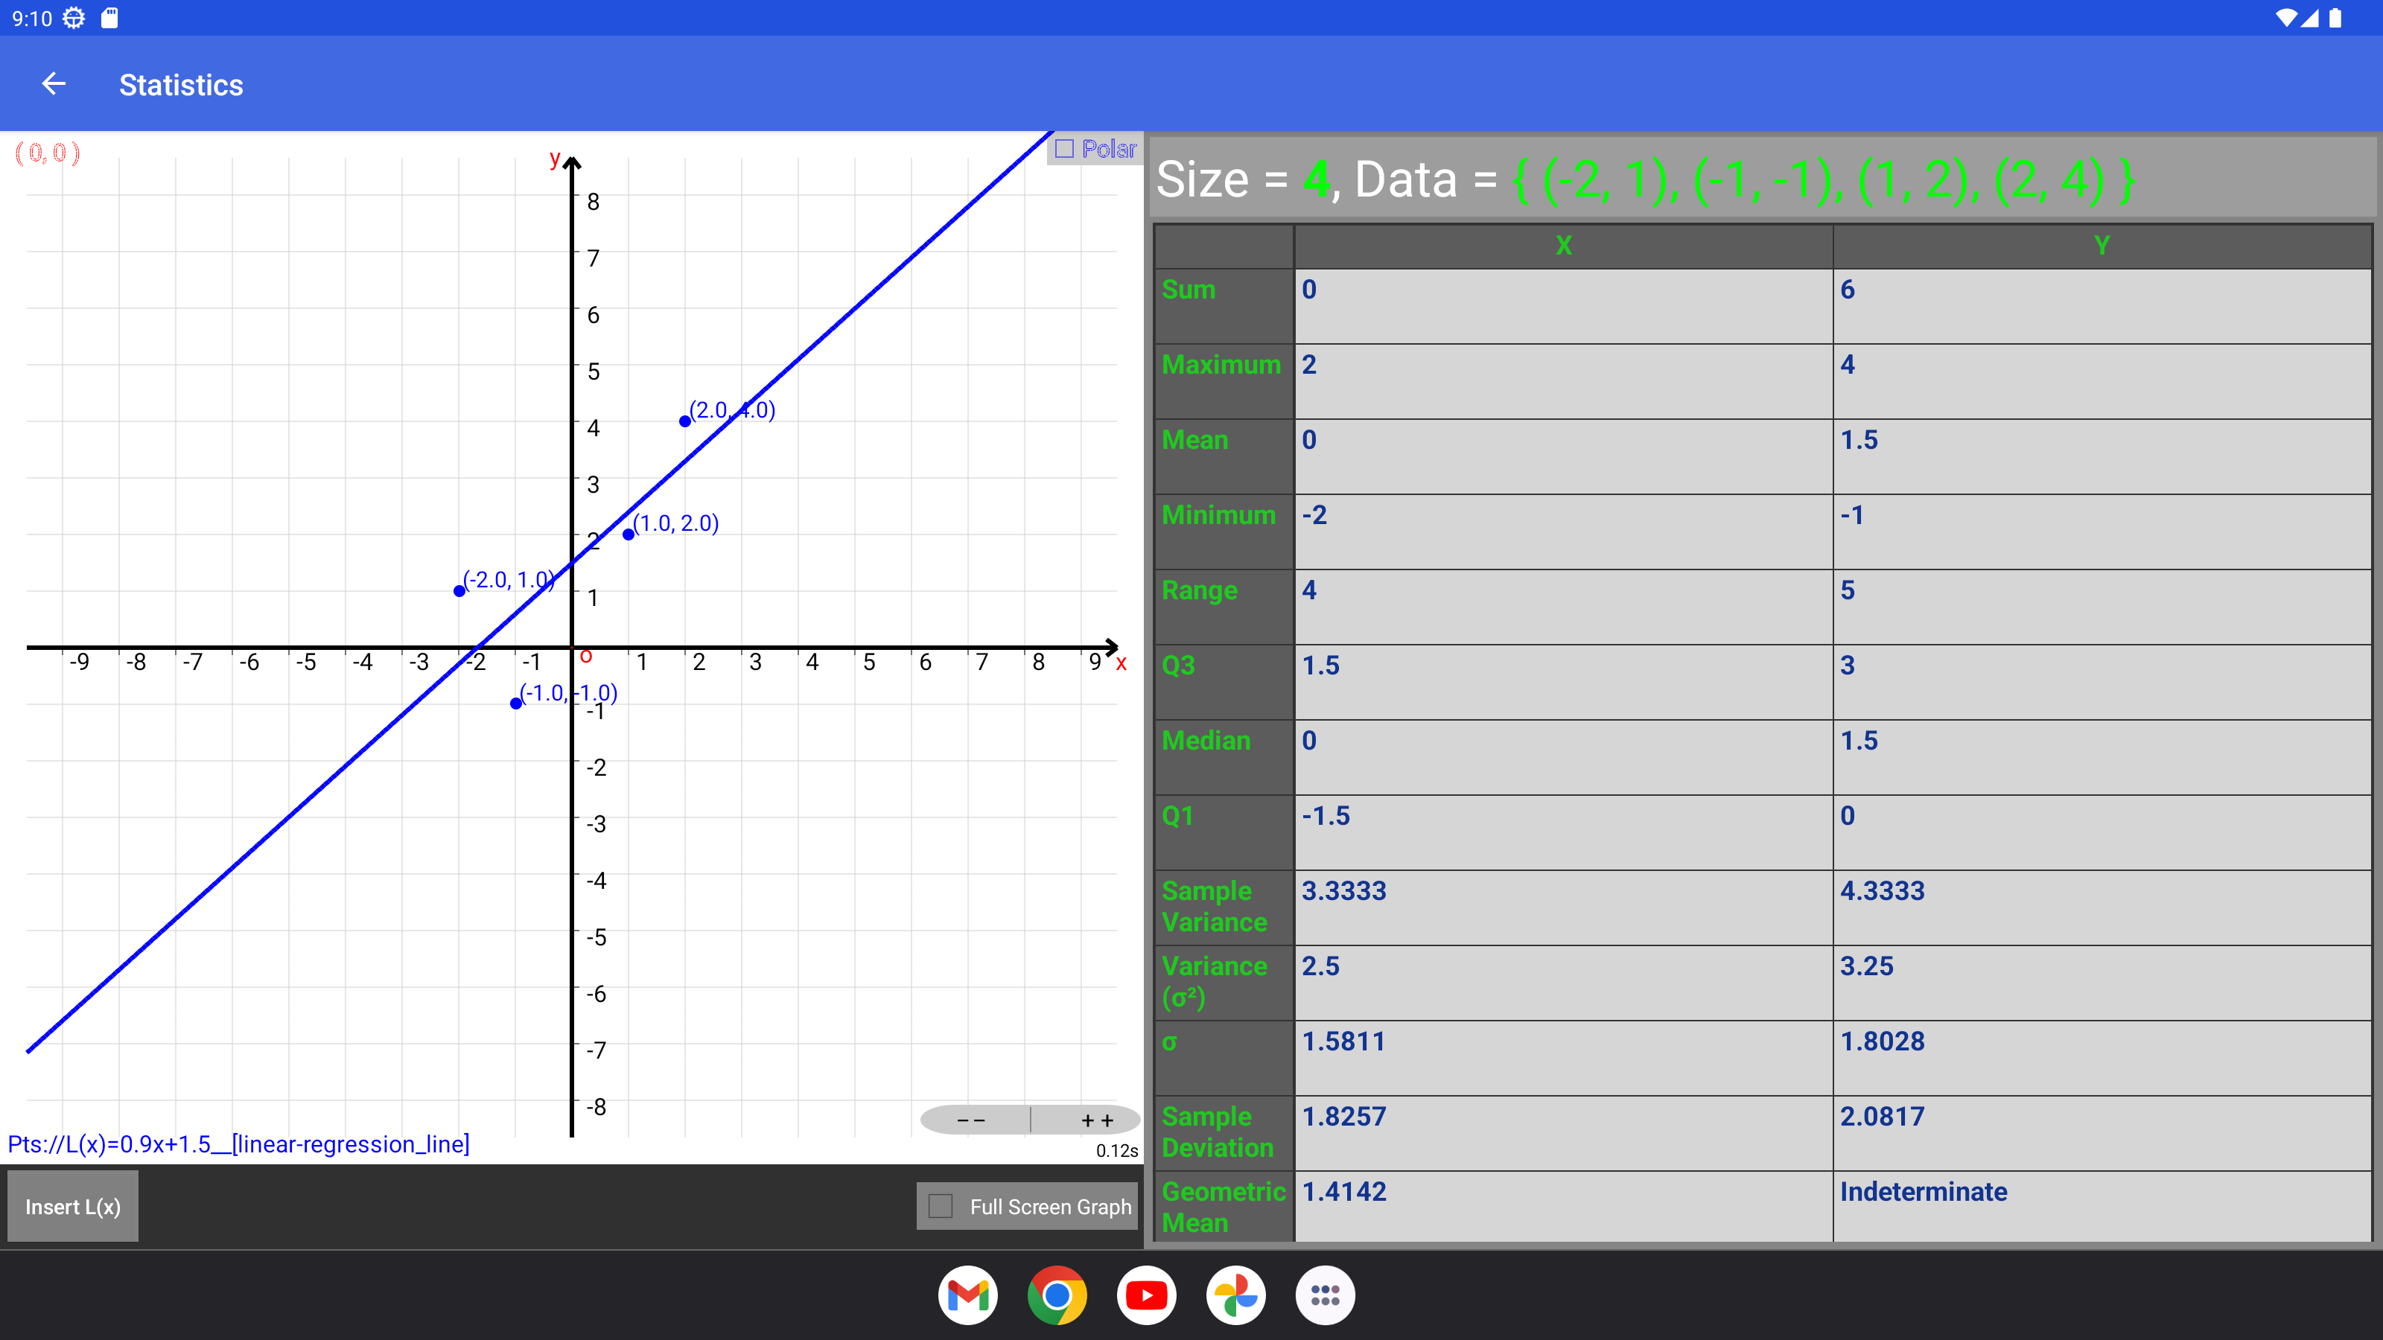This screenshot has height=1340, width=2383.
Task: Go back with the arrow icon
Action: [54, 84]
